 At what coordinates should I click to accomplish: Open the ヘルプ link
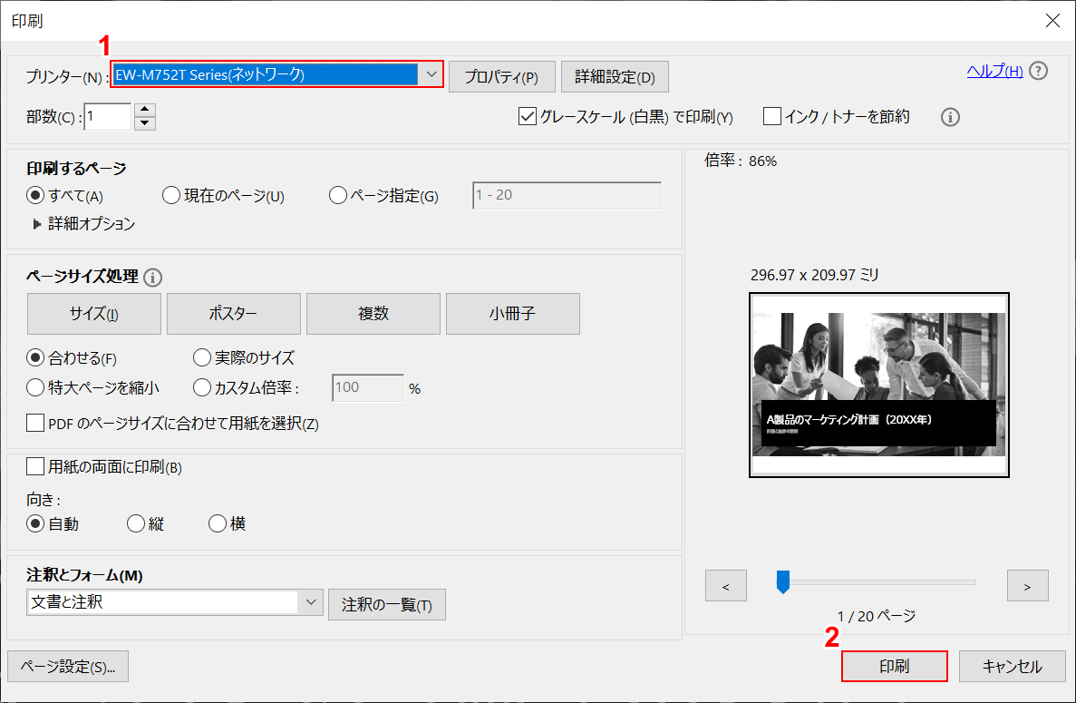[994, 71]
